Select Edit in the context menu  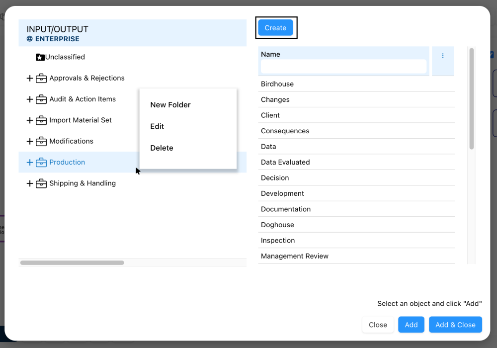(157, 126)
